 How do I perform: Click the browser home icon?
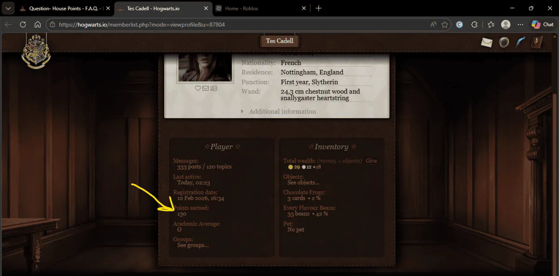[x=38, y=25]
